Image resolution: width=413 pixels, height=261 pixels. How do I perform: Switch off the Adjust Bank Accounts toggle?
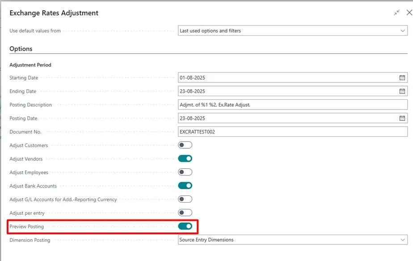[x=185, y=186]
